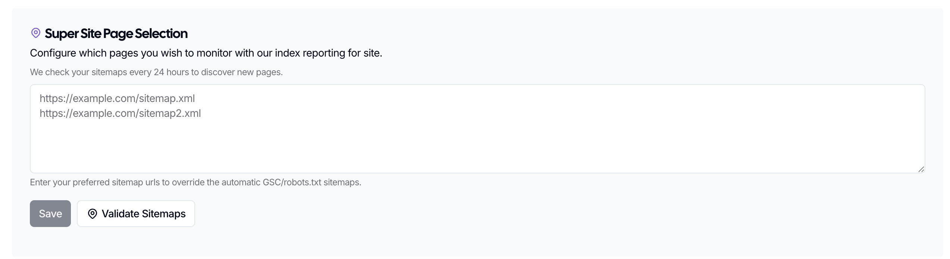Click the Super Site Page Selection heading

coord(116,34)
